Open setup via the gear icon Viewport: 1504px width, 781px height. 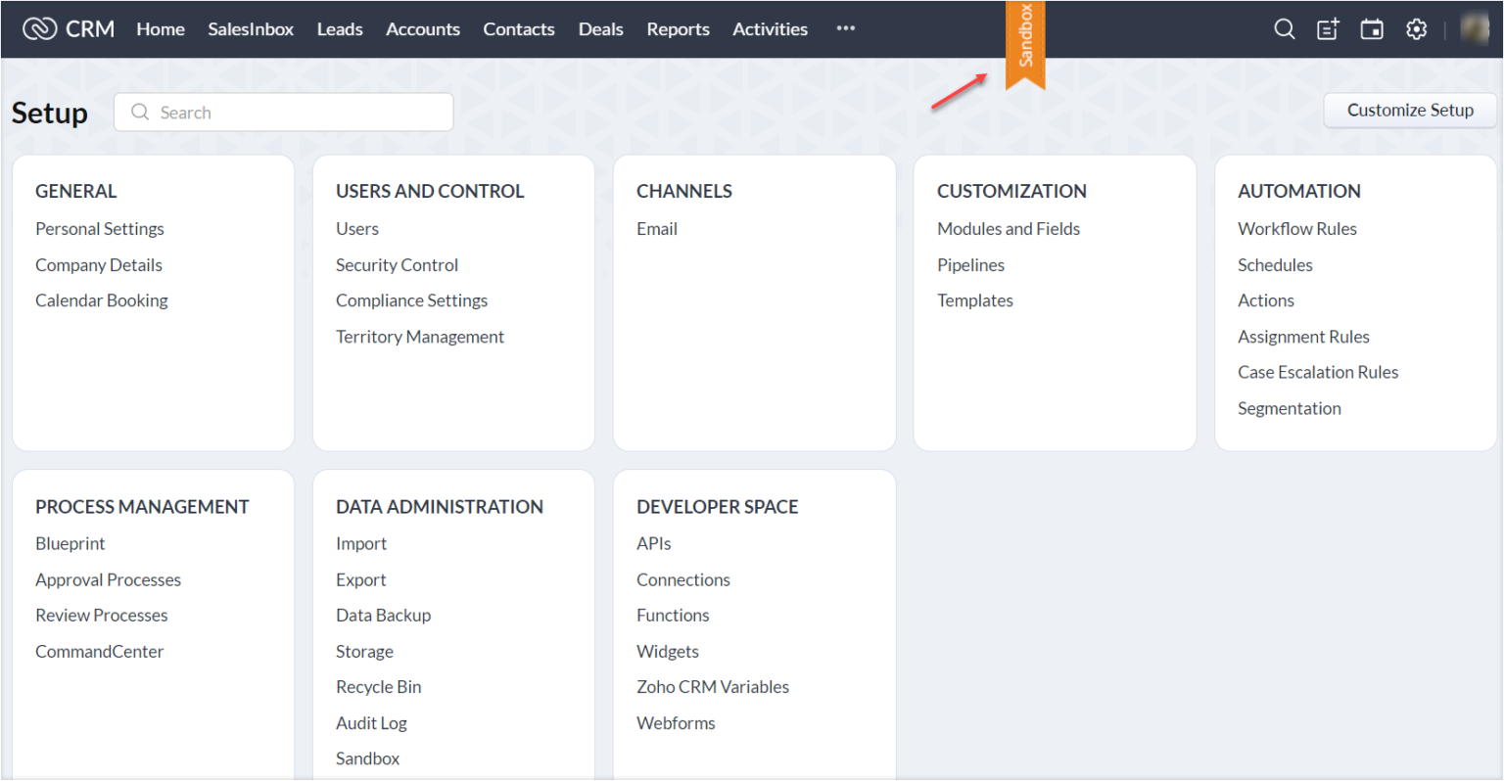(1416, 29)
